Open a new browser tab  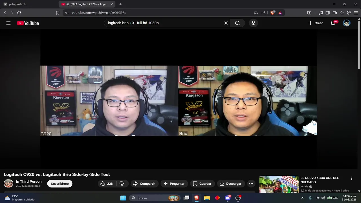120,4
